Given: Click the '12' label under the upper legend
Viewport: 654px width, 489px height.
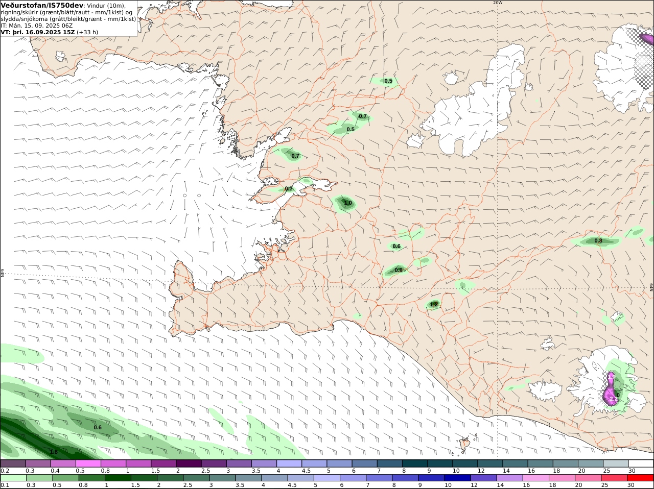Looking at the screenshot, I should 481,471.
